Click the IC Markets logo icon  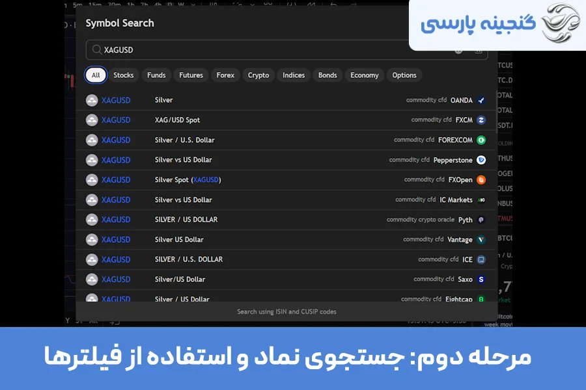point(481,200)
